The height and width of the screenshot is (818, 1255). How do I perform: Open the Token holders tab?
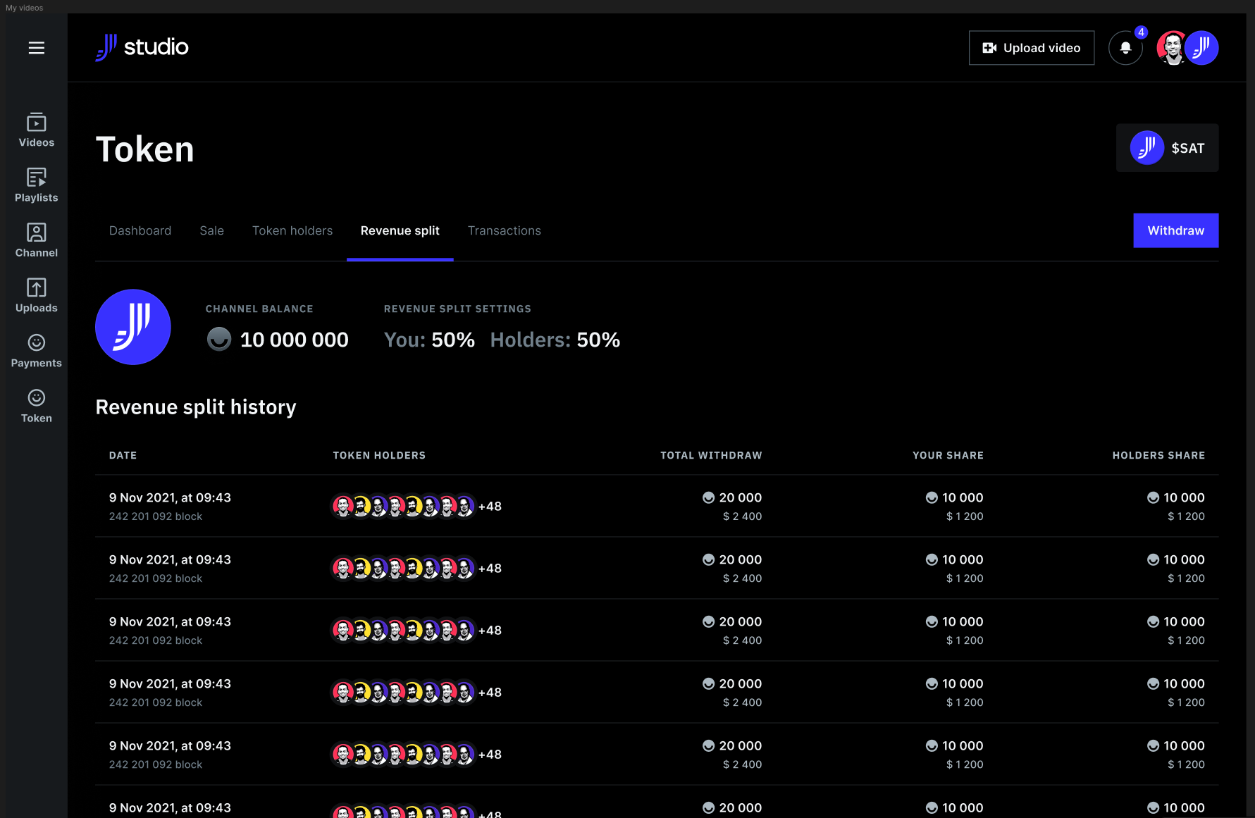[x=292, y=230]
